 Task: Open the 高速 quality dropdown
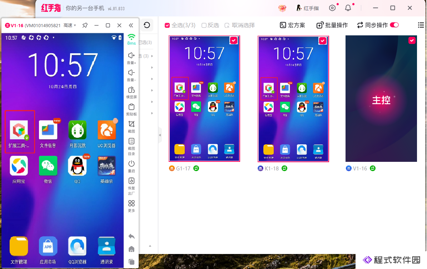click(70, 25)
